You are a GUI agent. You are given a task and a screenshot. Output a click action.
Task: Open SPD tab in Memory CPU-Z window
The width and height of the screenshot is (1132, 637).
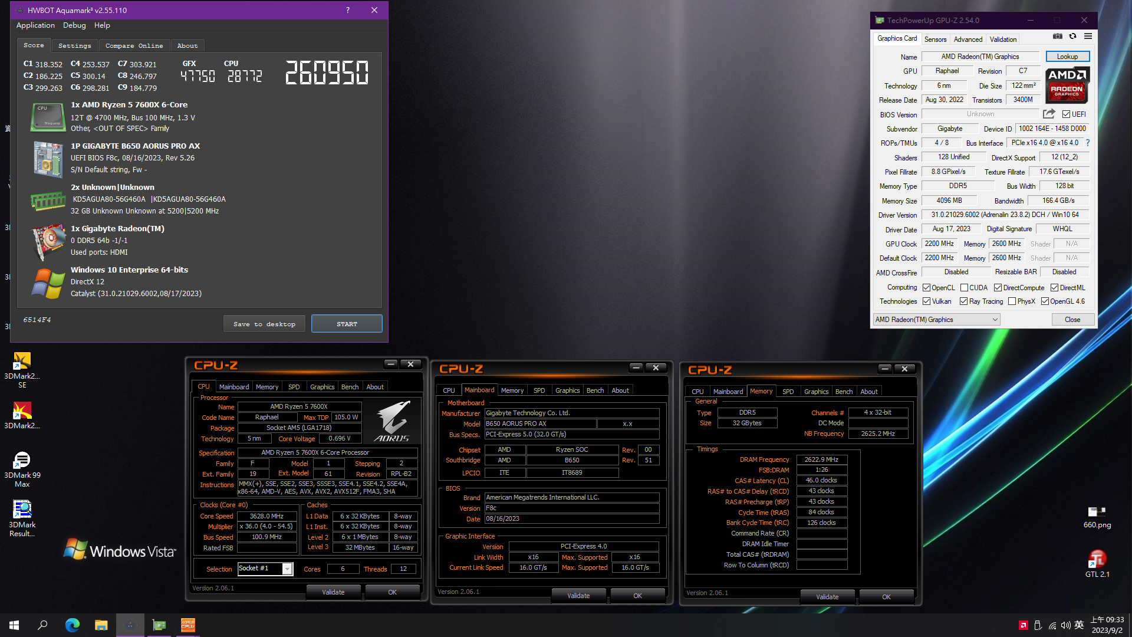(788, 392)
